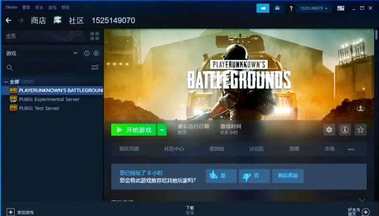Viewport: 379px width, 216px height.
Task: Open the 社区中心 community hub link
Action: pos(174,149)
